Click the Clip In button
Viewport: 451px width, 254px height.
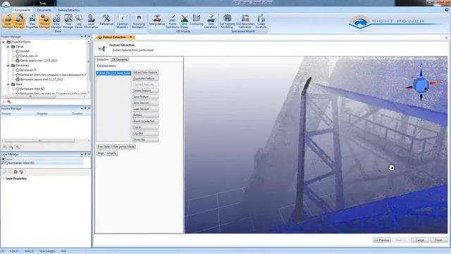click(145, 127)
